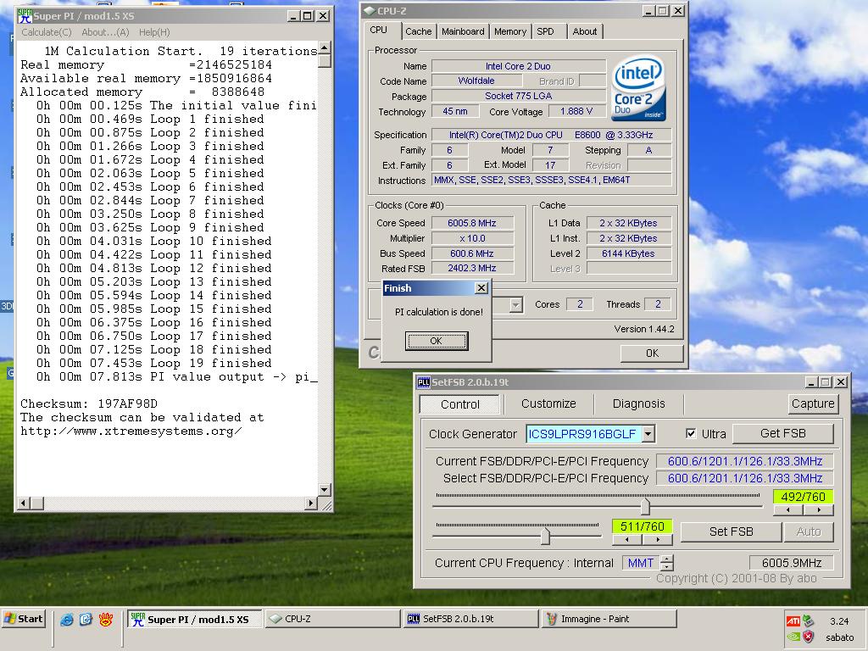Click the Super PI horizontal scroll left arrow
868x651 pixels.
24,504
